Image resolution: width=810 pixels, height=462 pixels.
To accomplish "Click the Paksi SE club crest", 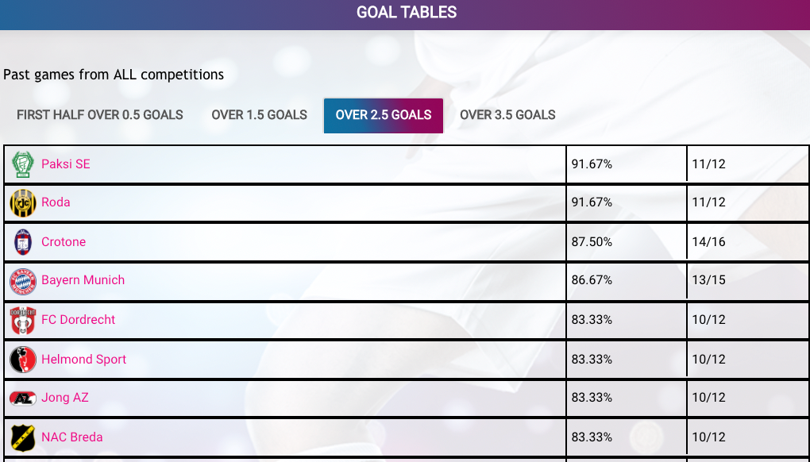I will pyautogui.click(x=23, y=164).
